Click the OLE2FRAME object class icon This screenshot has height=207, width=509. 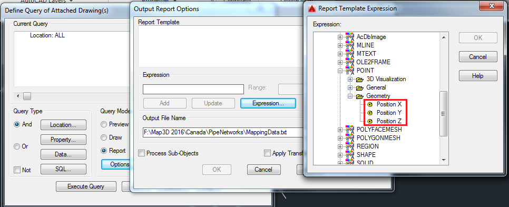pos(349,62)
